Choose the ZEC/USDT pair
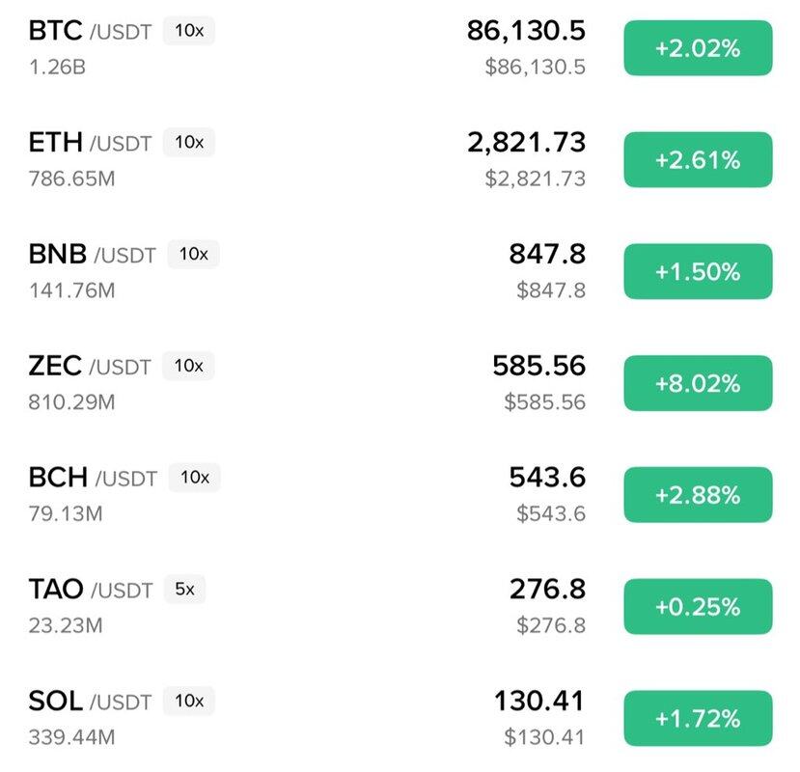The height and width of the screenshot is (772, 800). tap(90, 368)
